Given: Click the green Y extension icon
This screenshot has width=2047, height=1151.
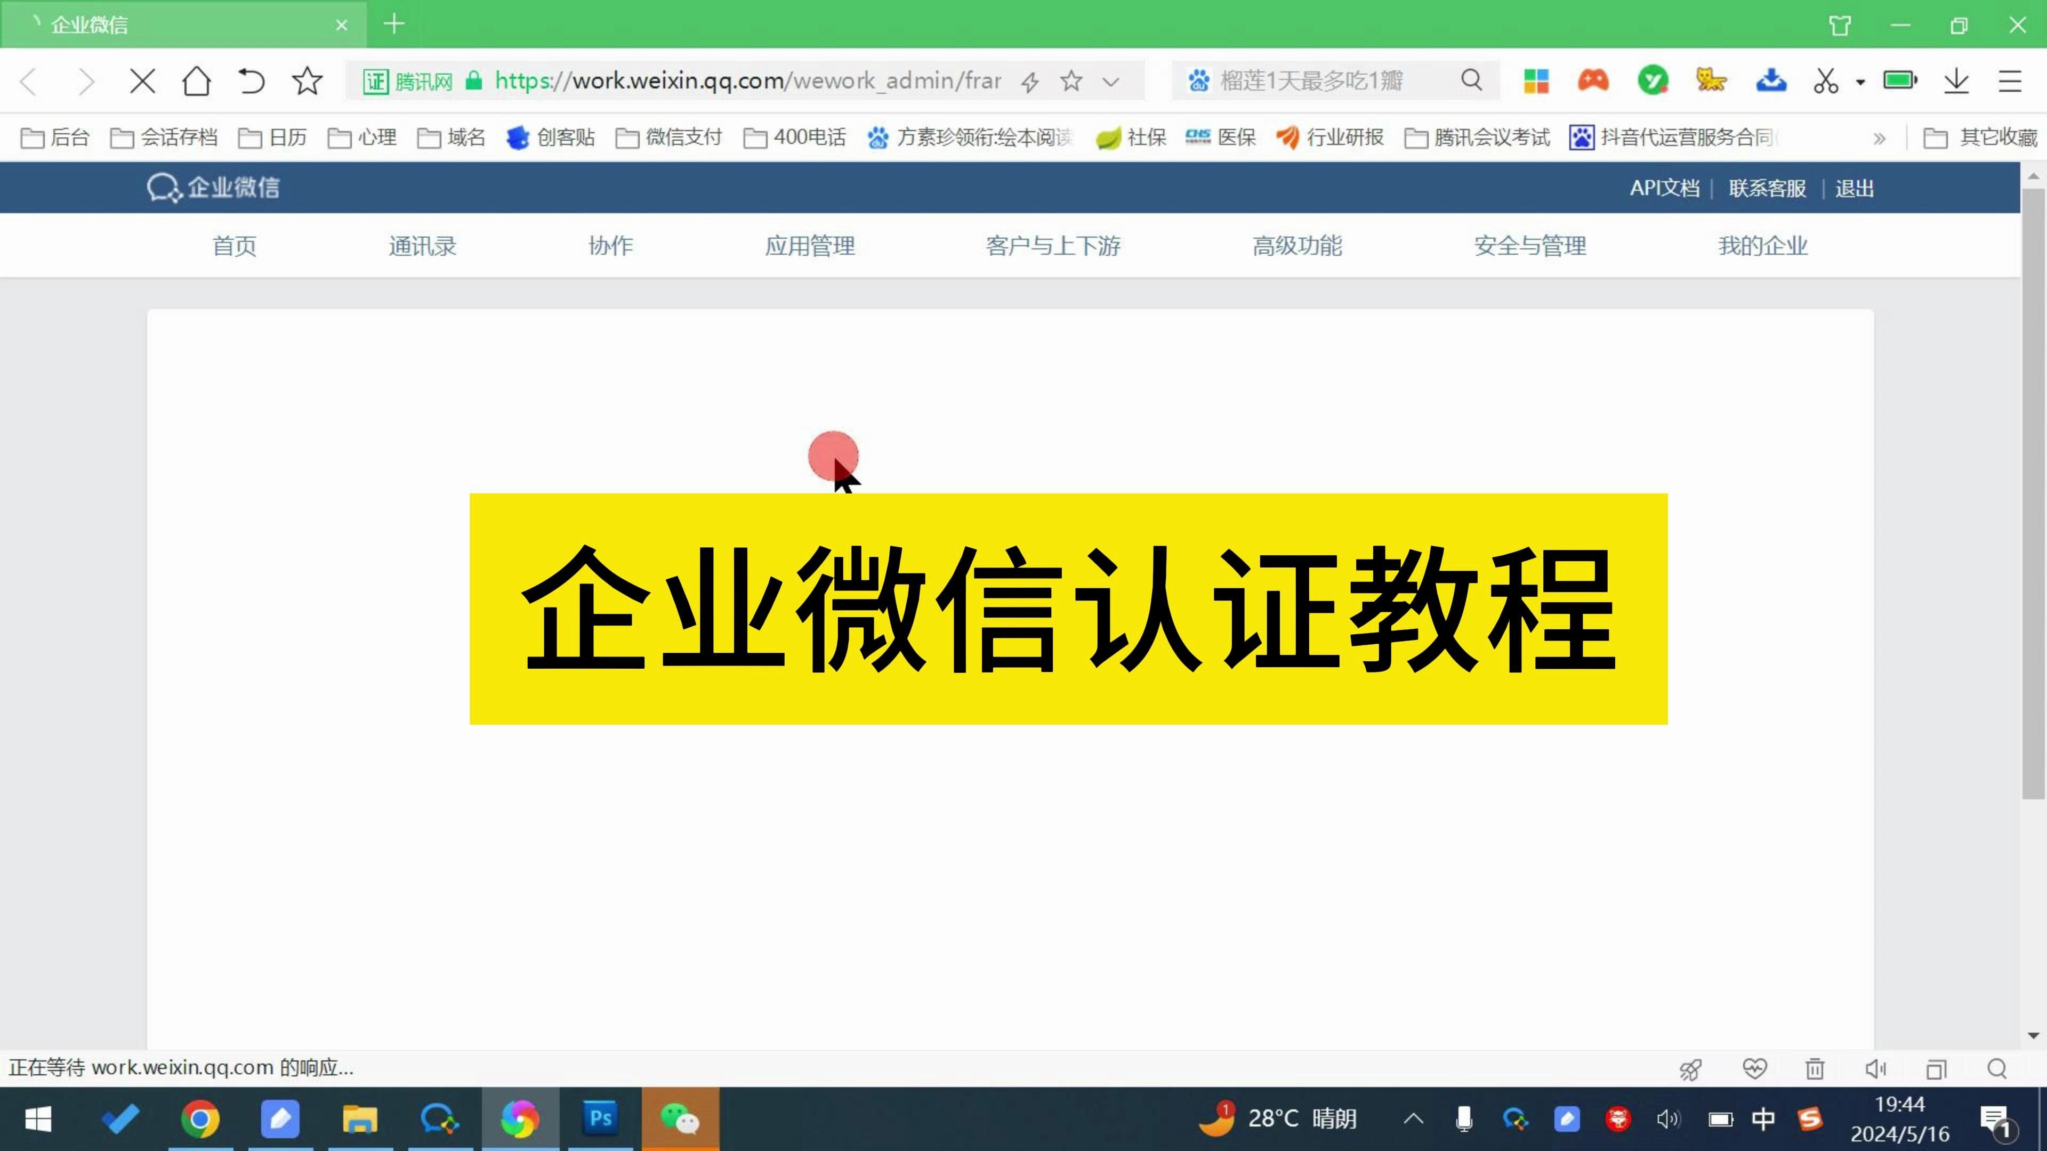Looking at the screenshot, I should [x=1653, y=80].
